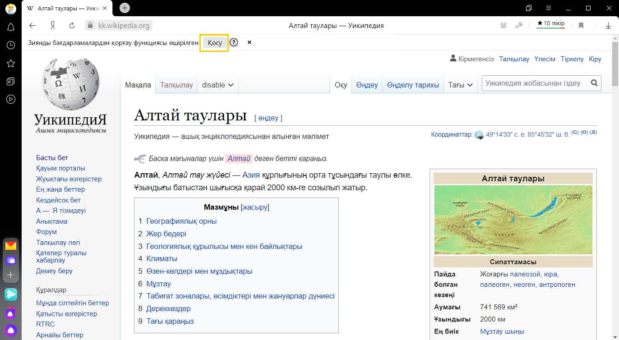Click the translate page icon
This screenshot has height=340, width=619.
[519, 26]
